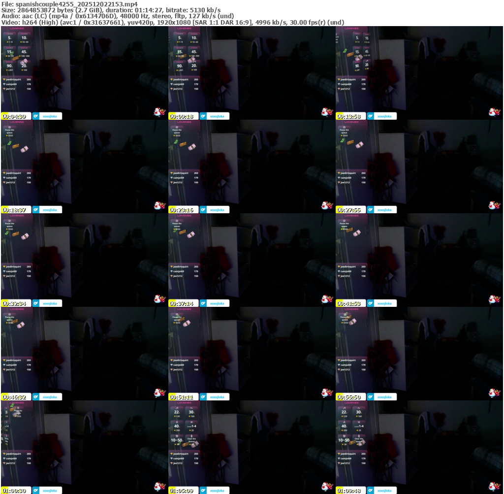504x494 pixels.
Task: Click the 00:41:53 timestamp text
Action: pyautogui.click(x=349, y=303)
